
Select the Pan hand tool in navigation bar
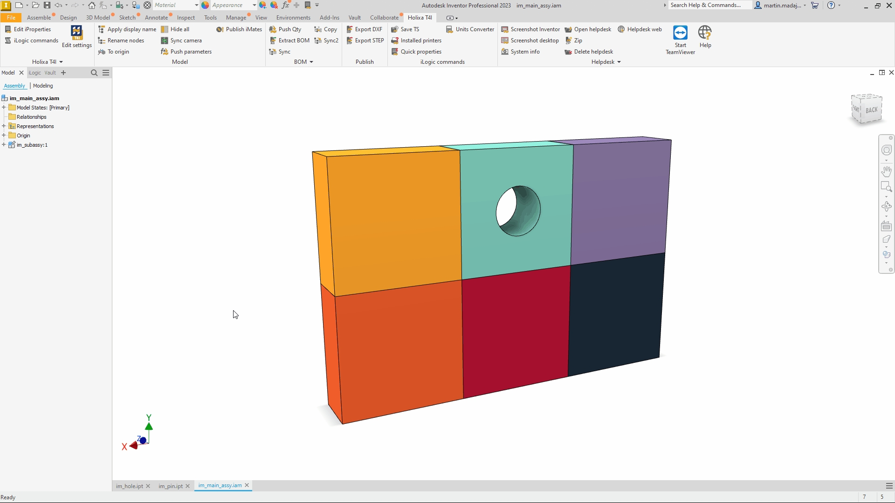886,171
